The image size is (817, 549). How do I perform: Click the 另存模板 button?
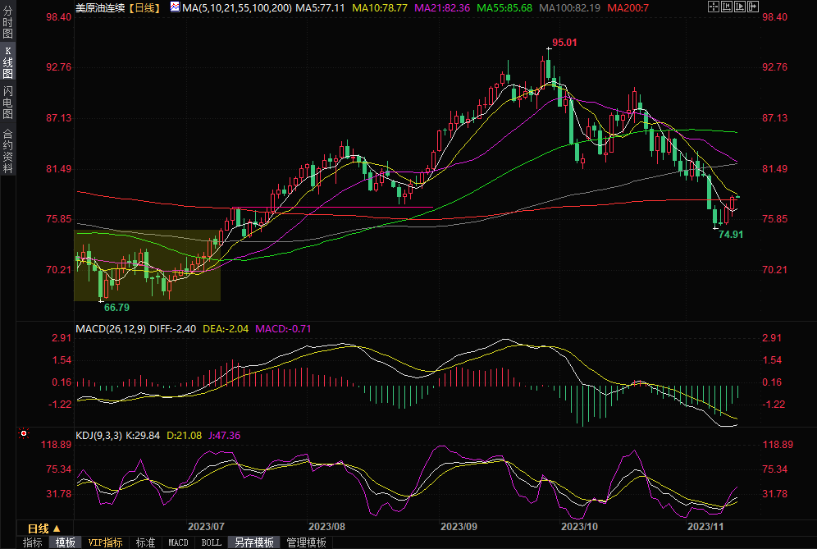point(253,542)
